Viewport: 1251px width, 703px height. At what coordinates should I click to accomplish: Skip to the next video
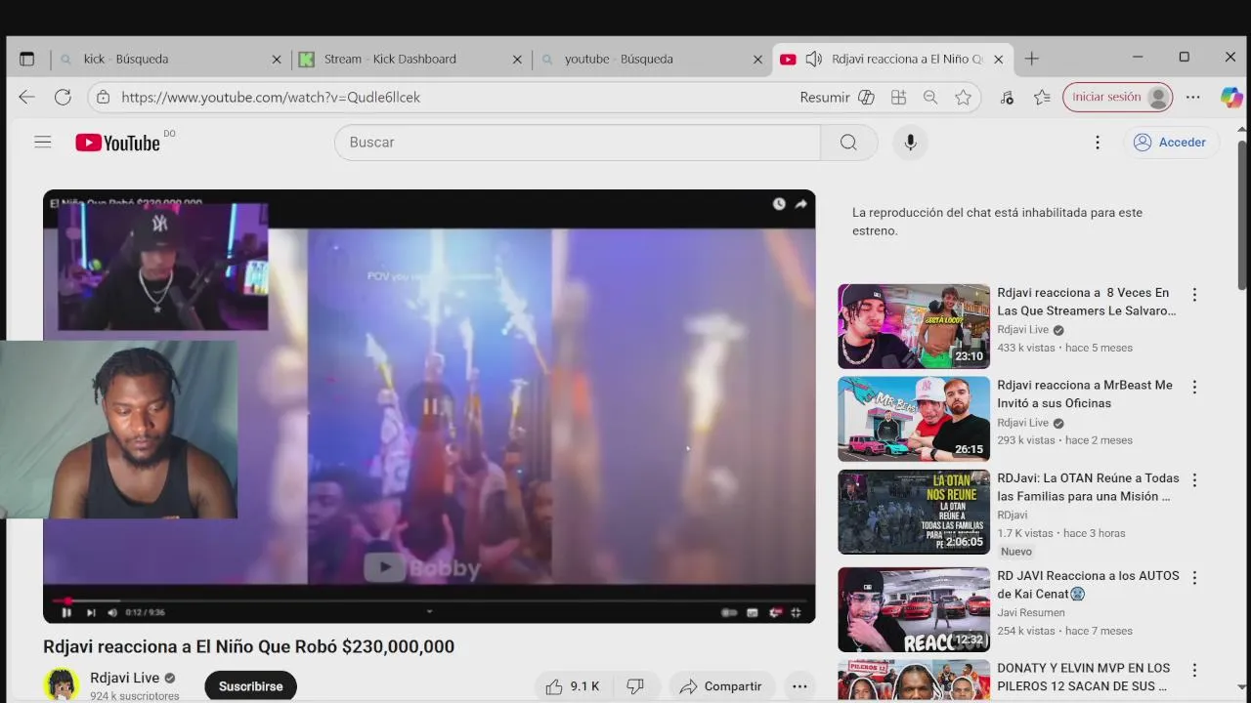coord(91,612)
